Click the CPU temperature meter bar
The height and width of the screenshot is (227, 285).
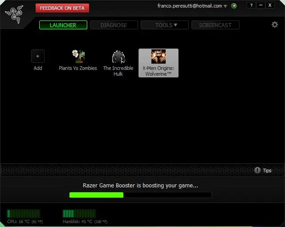pos(24,214)
